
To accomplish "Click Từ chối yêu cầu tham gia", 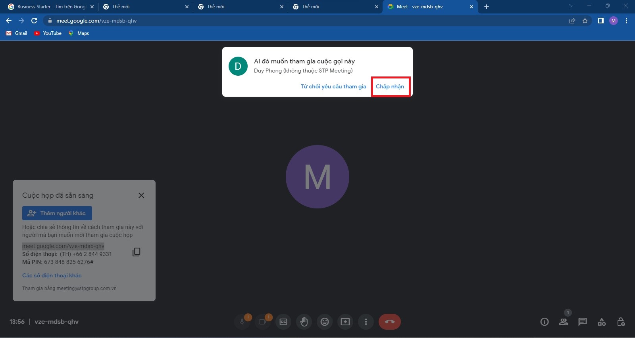I will point(333,86).
